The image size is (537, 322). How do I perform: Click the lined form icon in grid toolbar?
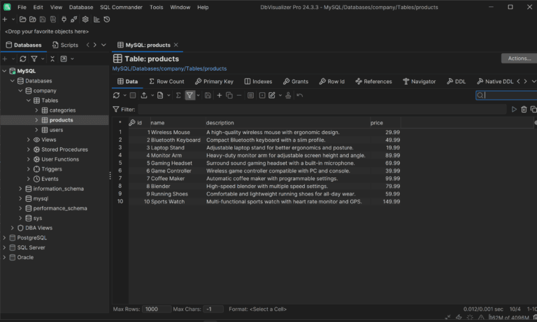251,96
